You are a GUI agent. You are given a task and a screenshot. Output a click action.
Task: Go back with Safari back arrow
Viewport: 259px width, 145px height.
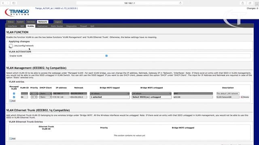[3, 3]
